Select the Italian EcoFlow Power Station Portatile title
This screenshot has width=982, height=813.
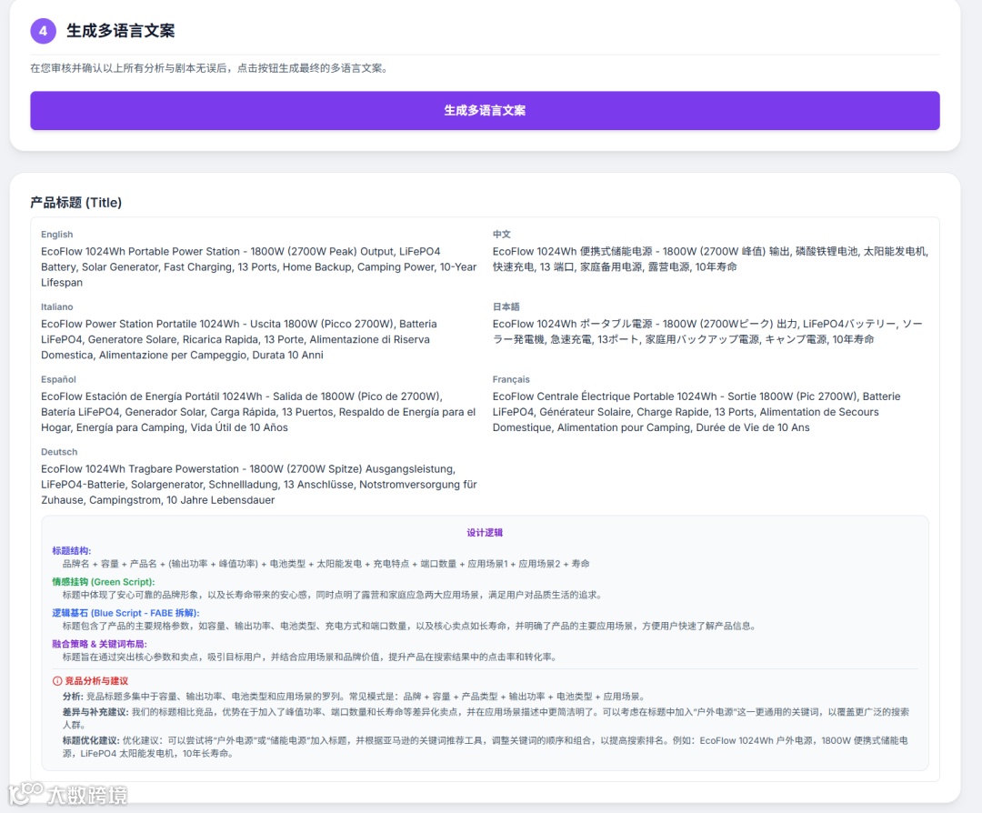click(239, 339)
